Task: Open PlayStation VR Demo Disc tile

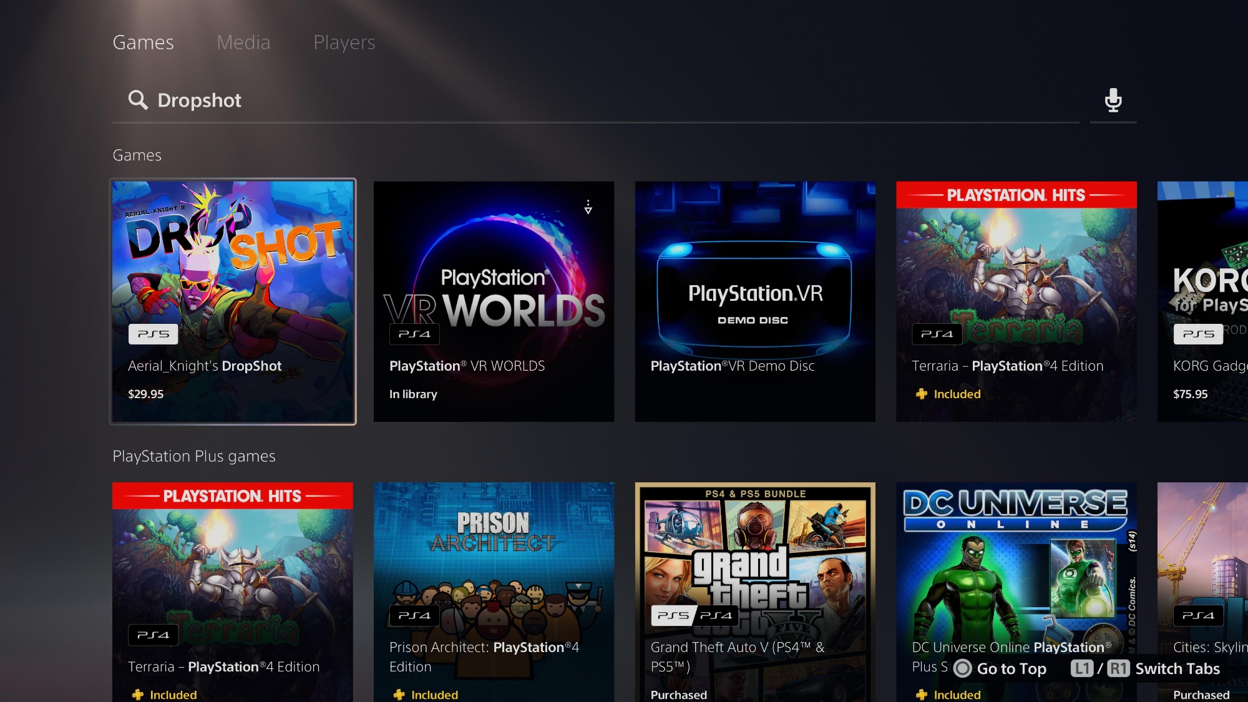Action: coord(755,301)
